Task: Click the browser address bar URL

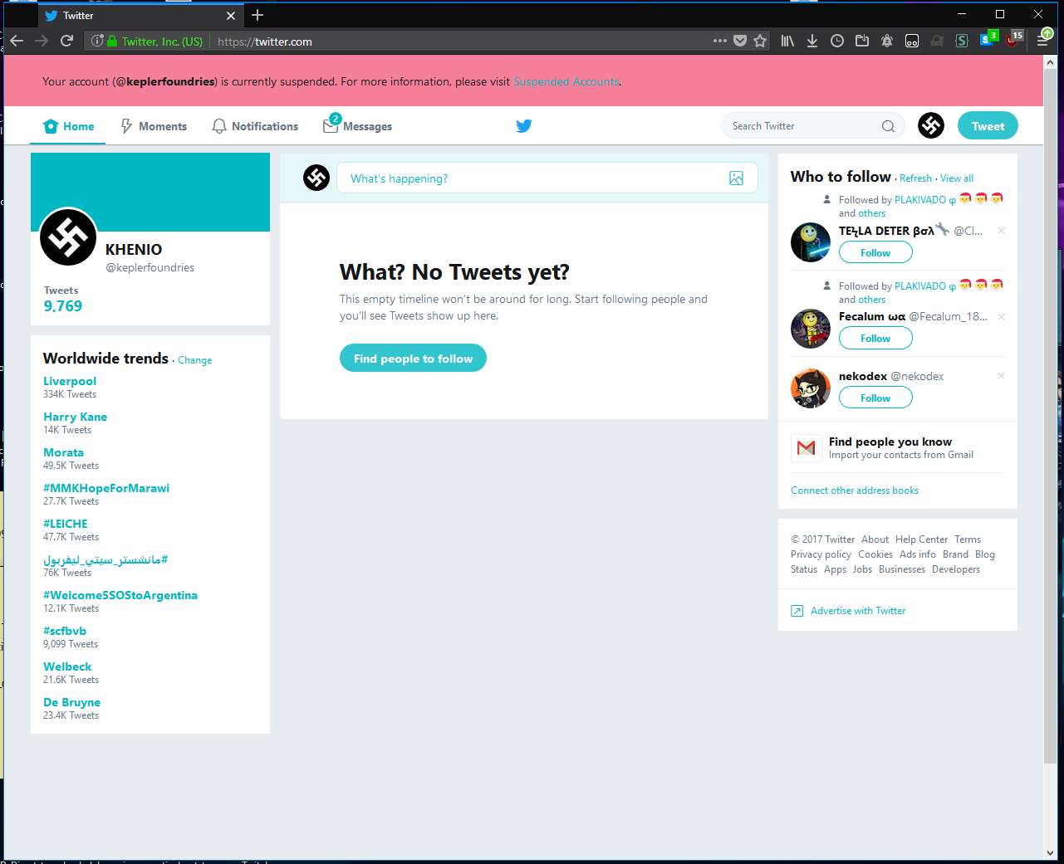Action: pos(265,41)
